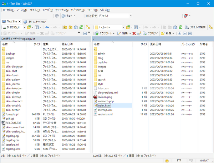The image size is (214, 163).
Task: Sort remote files by 更新日時 column
Action: click(x=164, y=44)
